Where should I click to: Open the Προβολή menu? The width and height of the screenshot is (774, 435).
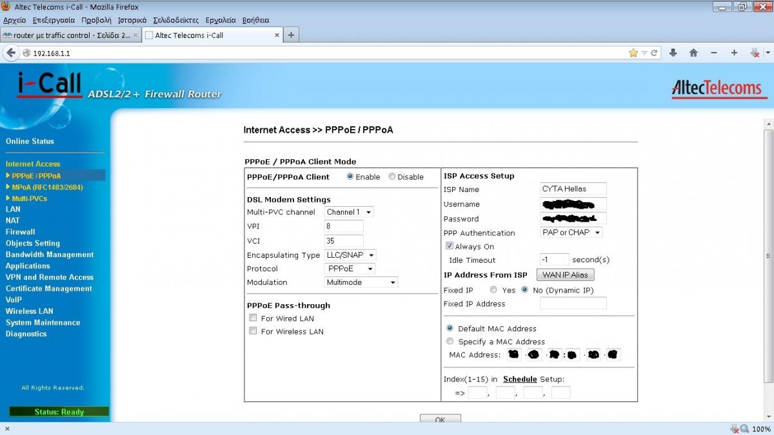pyautogui.click(x=97, y=20)
